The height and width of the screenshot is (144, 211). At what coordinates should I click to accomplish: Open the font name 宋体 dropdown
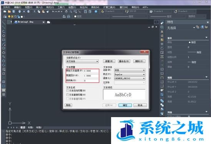[130, 70]
